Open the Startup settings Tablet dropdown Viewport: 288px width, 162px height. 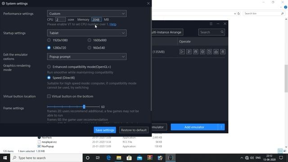point(87,33)
